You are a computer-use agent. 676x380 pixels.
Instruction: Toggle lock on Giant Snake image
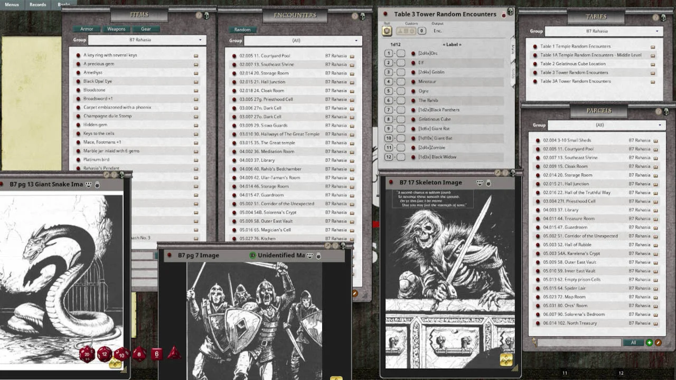click(97, 185)
